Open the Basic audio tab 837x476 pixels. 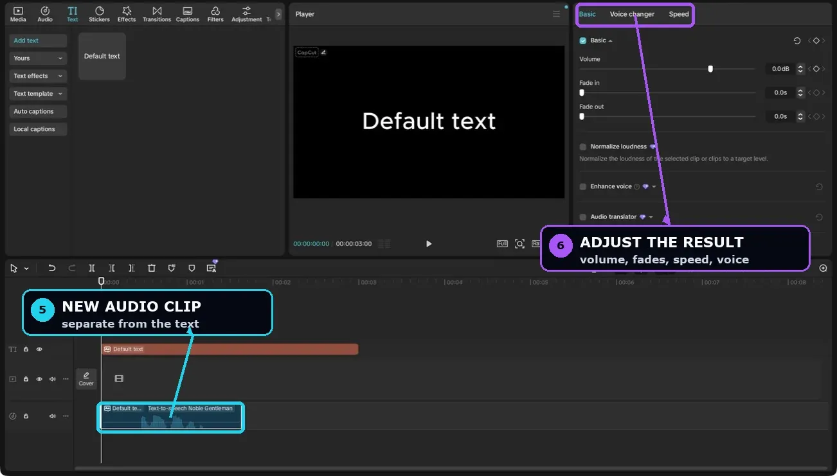point(587,14)
